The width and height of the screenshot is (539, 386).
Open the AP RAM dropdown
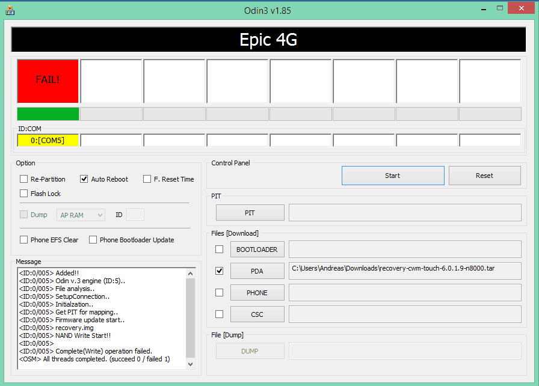pos(81,215)
